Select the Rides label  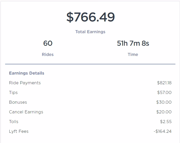coord(48,54)
